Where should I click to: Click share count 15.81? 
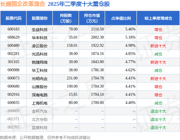click(73, 94)
